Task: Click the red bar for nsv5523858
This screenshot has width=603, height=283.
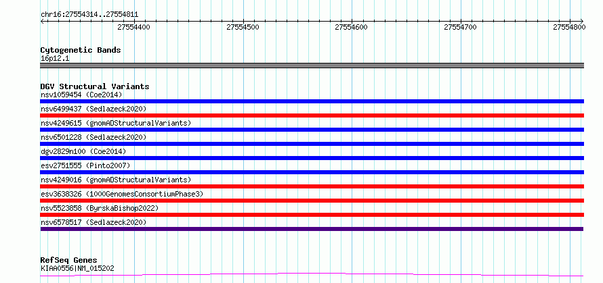Action: [x=312, y=215]
